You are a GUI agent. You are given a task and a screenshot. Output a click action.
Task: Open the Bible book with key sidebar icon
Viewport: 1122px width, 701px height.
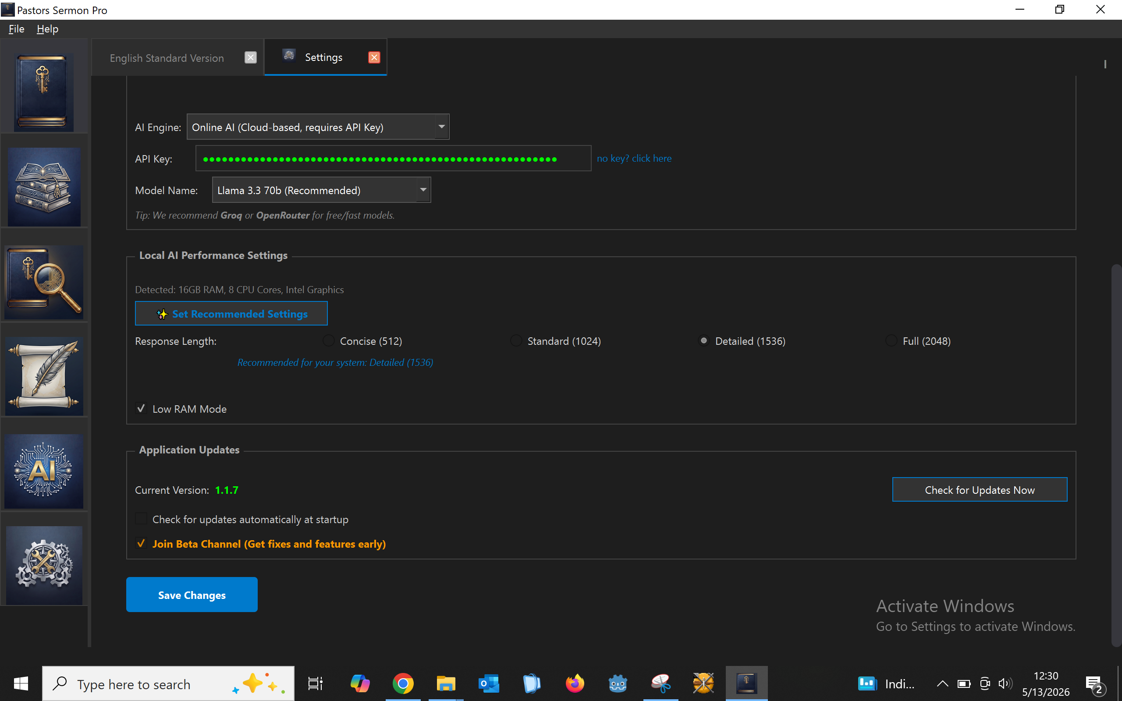click(x=43, y=92)
